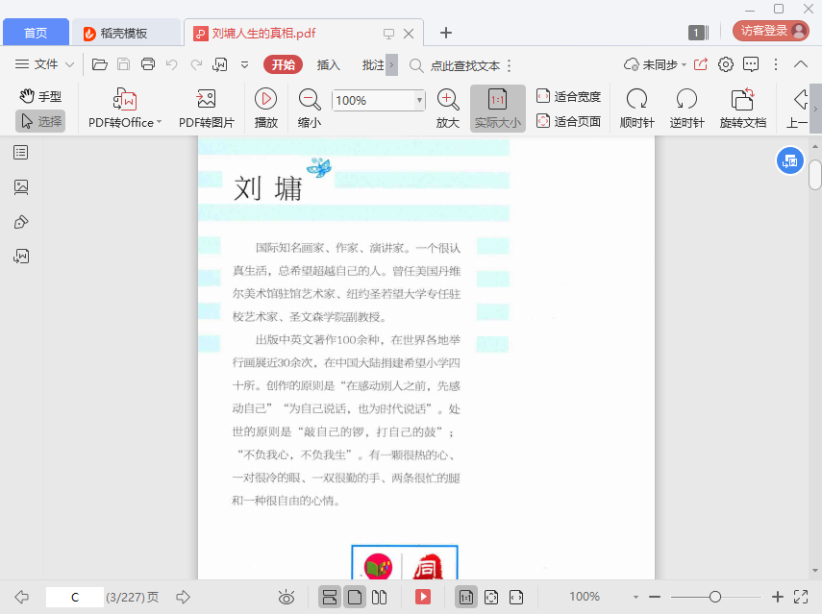Show more ribbon tabs arrow

coord(391,65)
